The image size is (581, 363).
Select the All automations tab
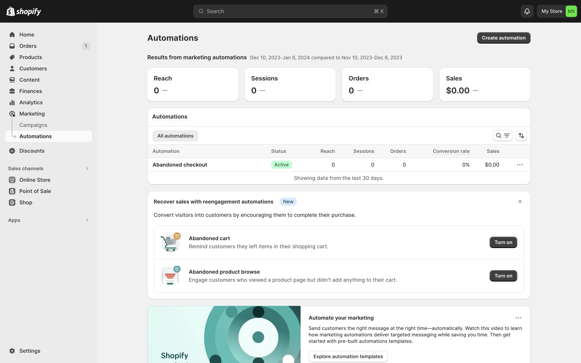[175, 136]
